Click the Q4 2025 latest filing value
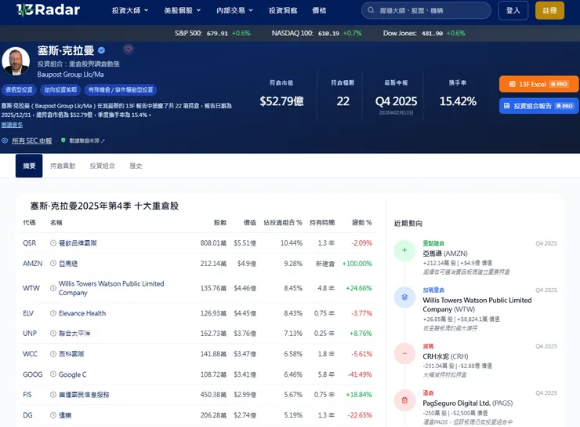 point(396,101)
